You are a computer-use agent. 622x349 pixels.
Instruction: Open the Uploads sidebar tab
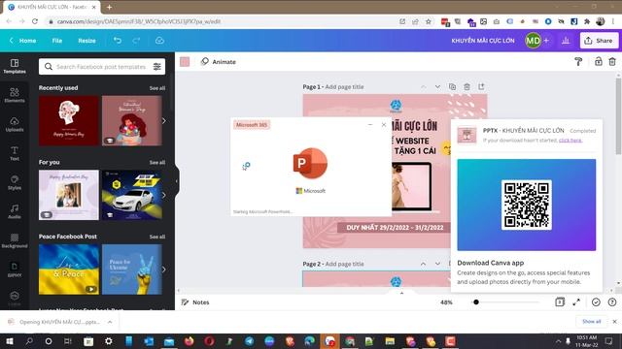coord(15,124)
